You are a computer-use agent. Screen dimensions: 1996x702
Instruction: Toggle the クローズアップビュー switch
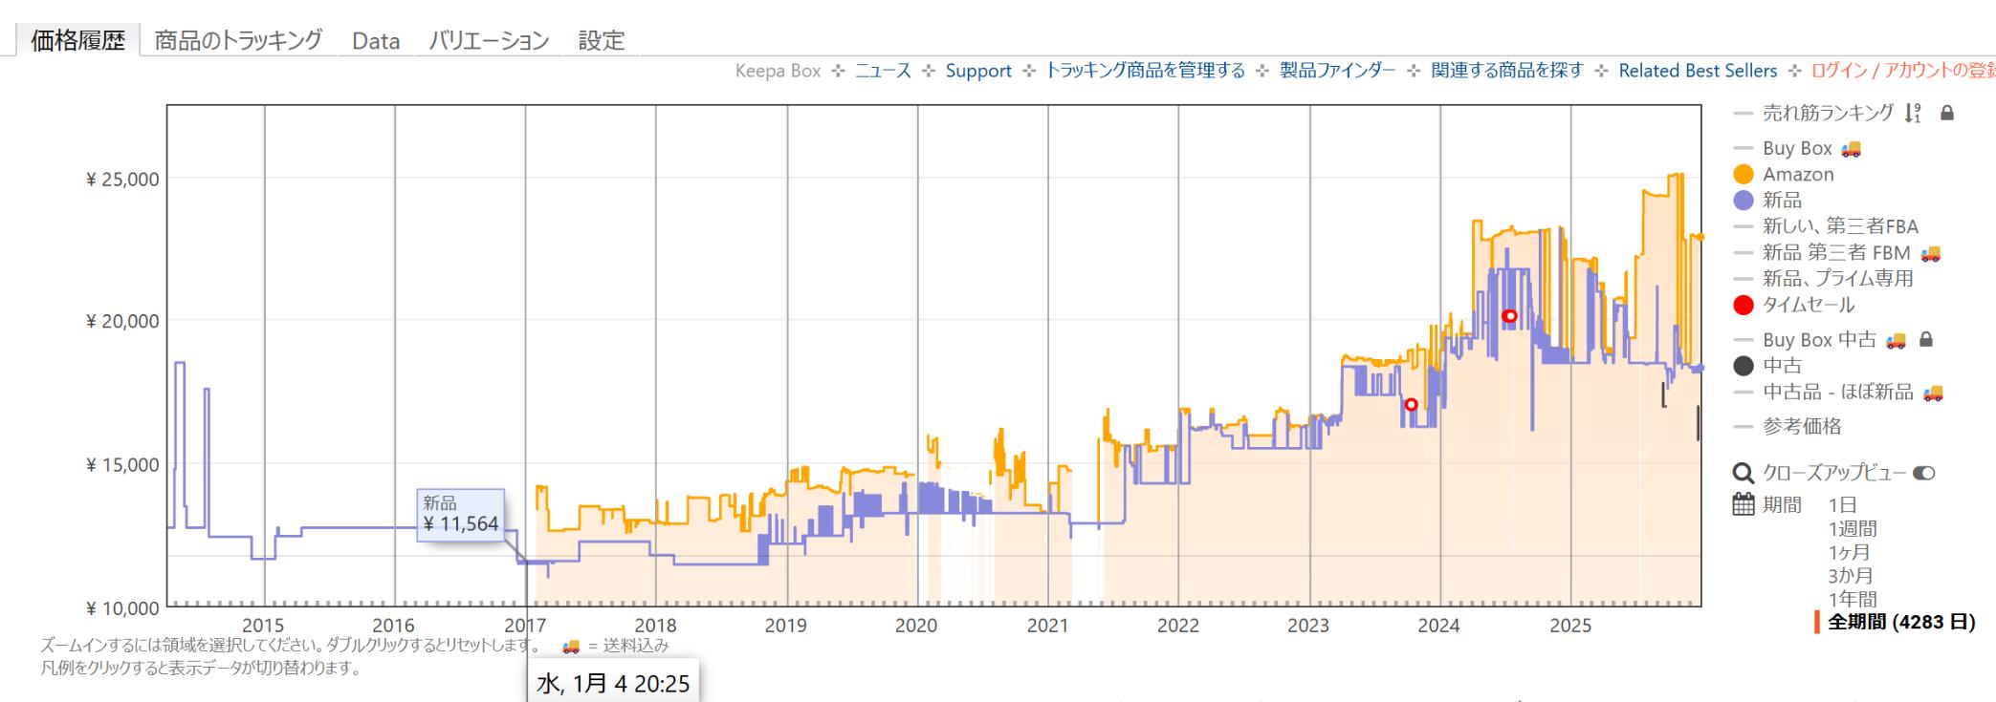[1923, 473]
